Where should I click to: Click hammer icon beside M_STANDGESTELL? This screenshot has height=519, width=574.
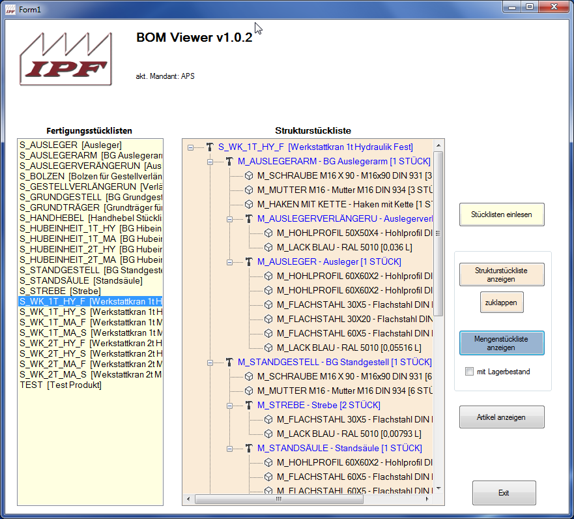229,362
